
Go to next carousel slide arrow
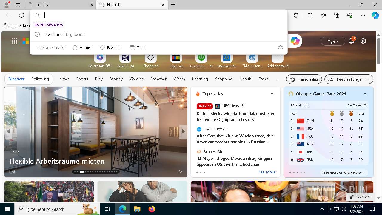[x=183, y=131]
